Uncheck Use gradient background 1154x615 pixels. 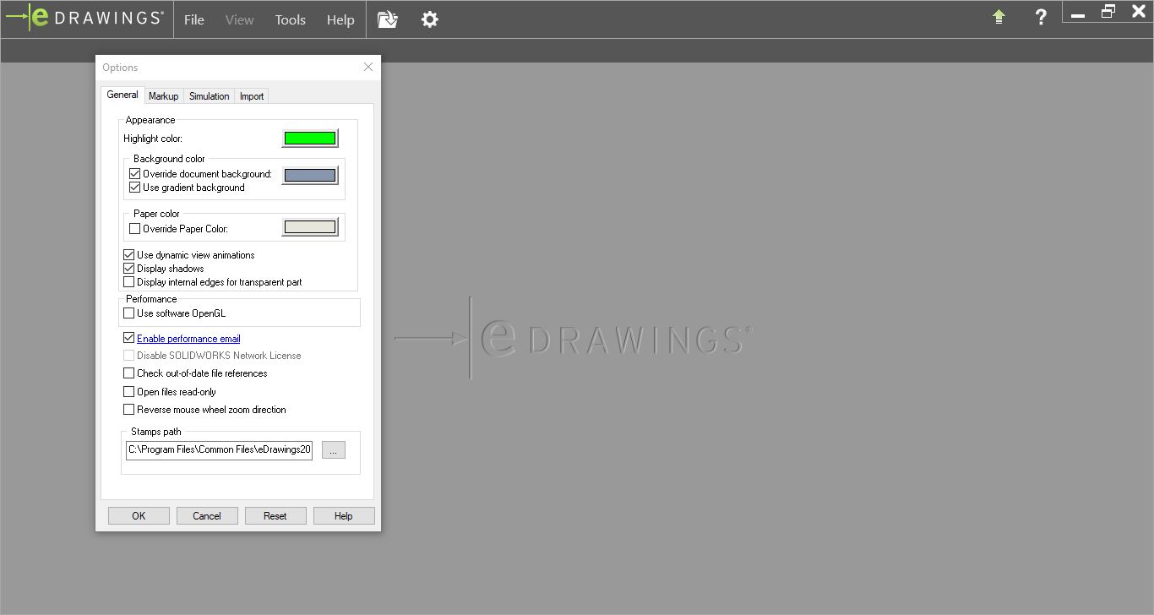click(134, 188)
